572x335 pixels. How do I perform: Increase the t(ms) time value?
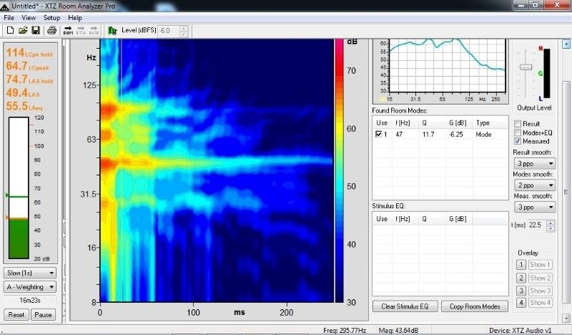click(x=551, y=223)
